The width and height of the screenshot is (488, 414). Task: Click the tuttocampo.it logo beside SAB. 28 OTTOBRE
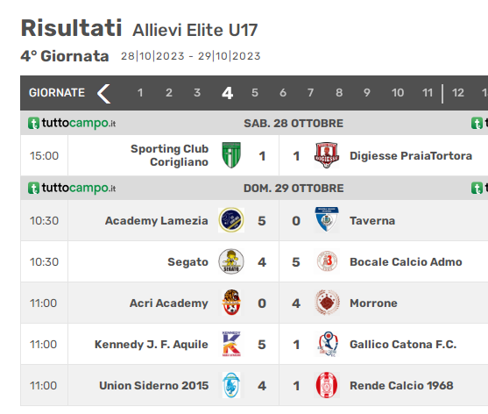click(x=72, y=123)
